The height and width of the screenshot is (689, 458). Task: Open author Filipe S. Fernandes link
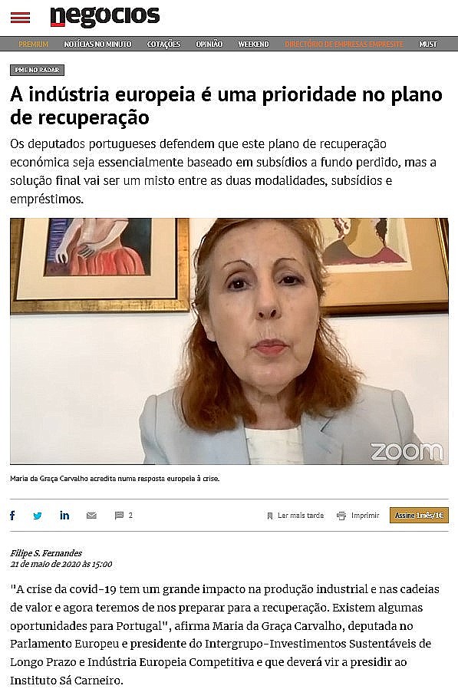click(x=46, y=553)
